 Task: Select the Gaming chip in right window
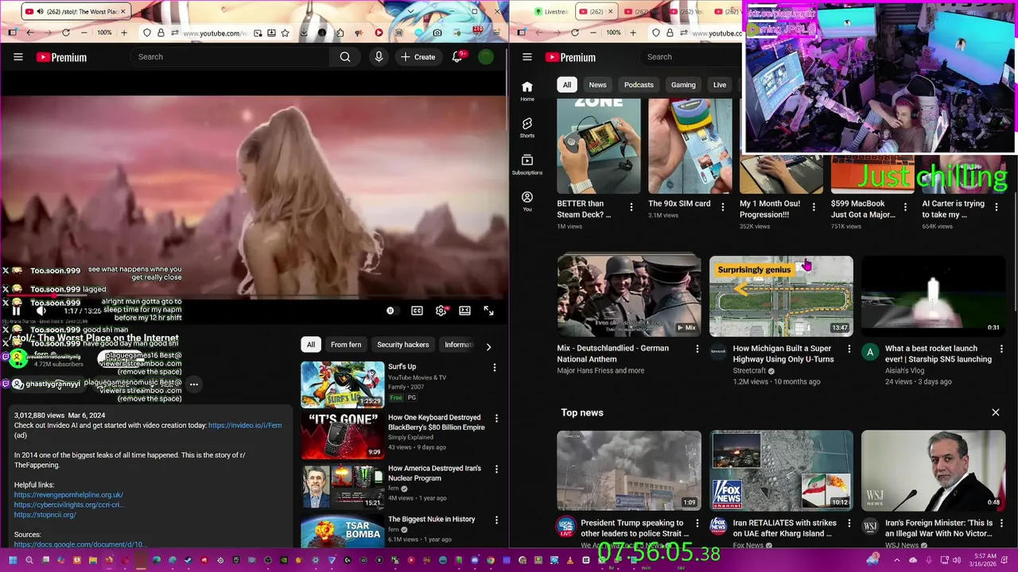point(683,85)
